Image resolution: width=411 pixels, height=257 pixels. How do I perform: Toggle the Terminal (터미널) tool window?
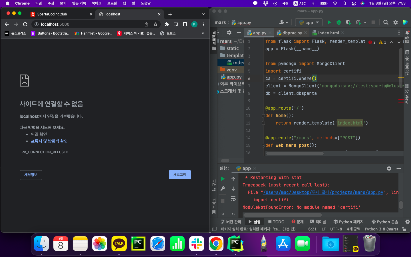coord(318,222)
